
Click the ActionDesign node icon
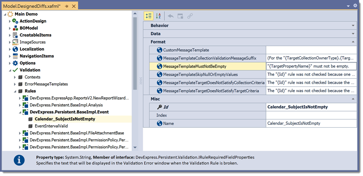pos(15,21)
